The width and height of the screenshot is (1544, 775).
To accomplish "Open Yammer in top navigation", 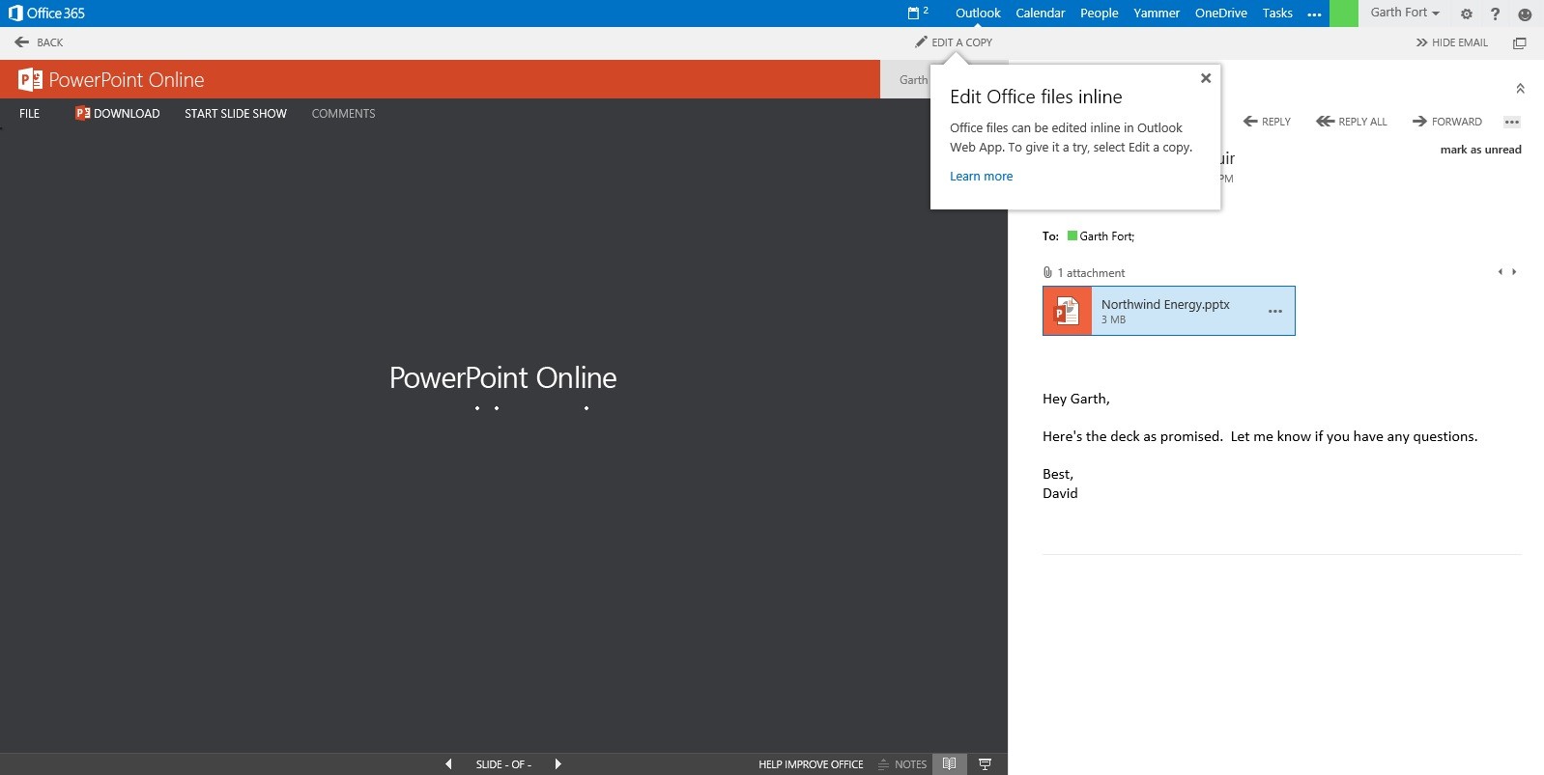I will pyautogui.click(x=1157, y=14).
